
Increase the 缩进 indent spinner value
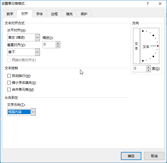(58, 43)
